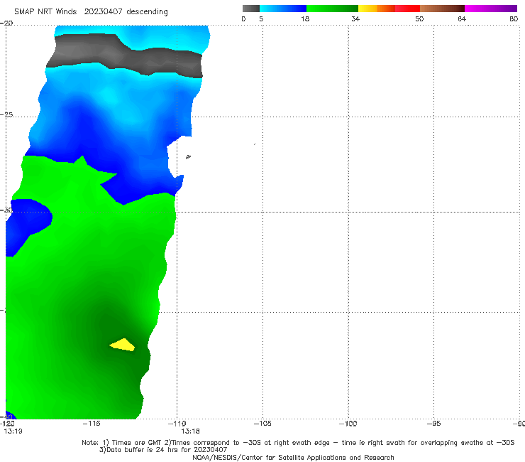
Task: Click the color bar label '5'
Action: point(261,18)
